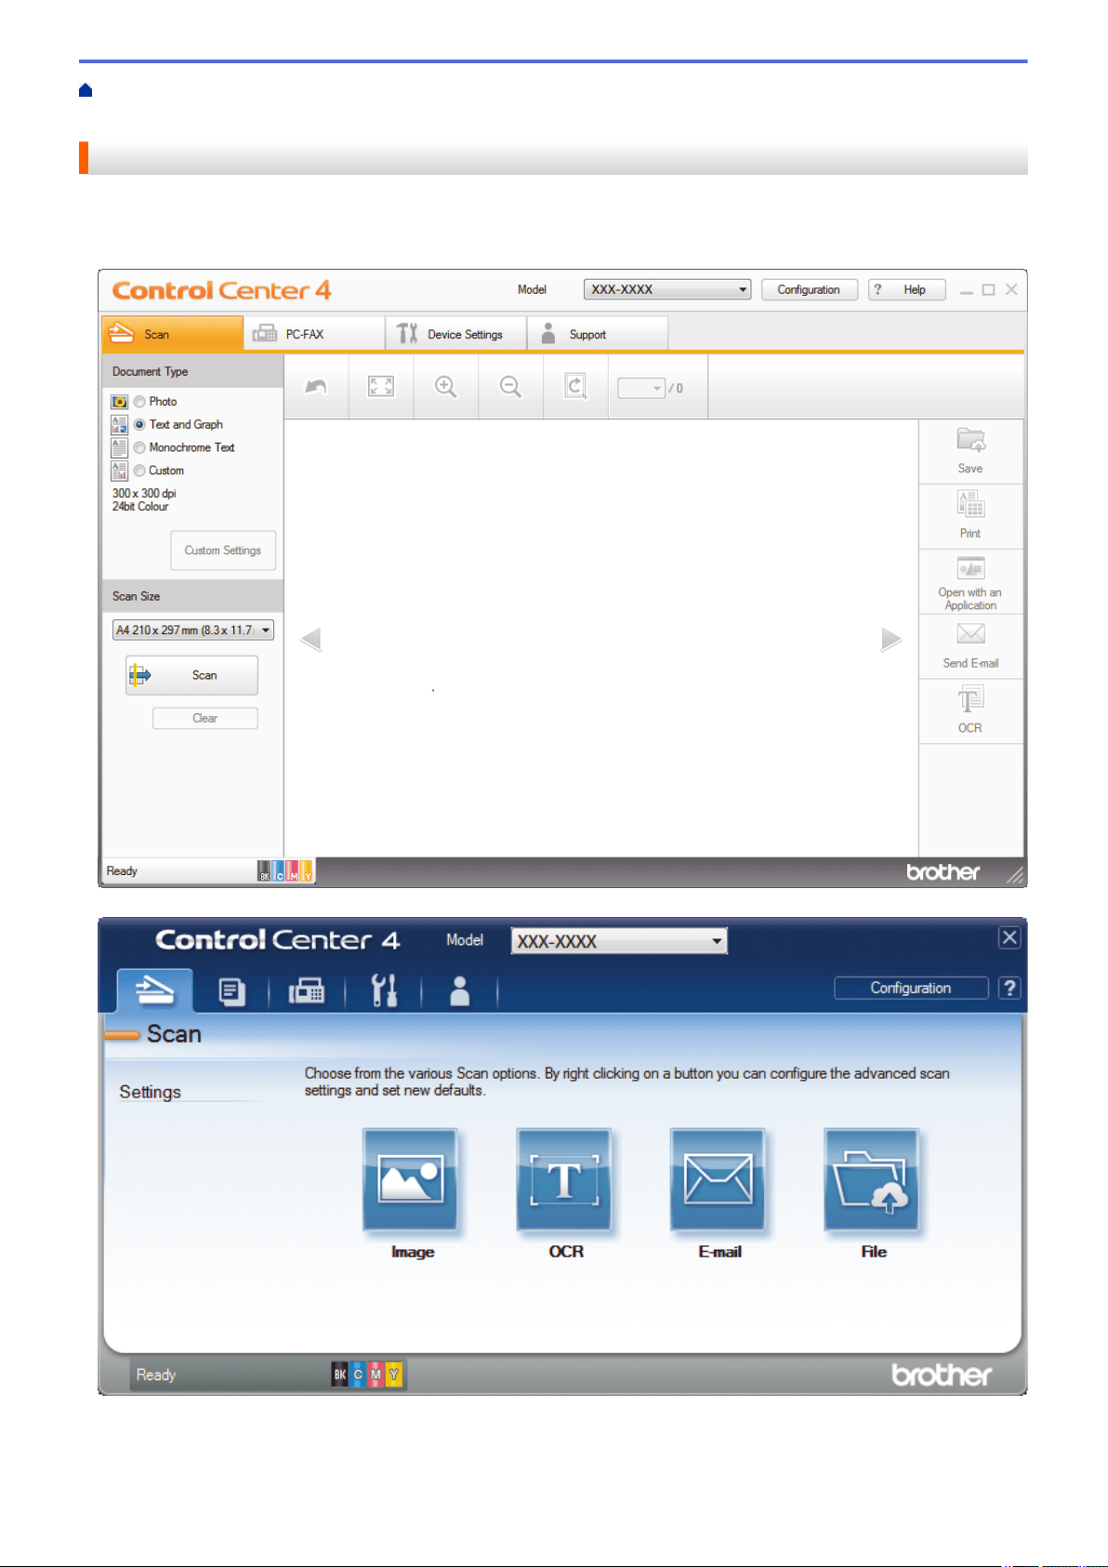Open the page number dropdown
This screenshot has width=1108, height=1567.
point(641,388)
